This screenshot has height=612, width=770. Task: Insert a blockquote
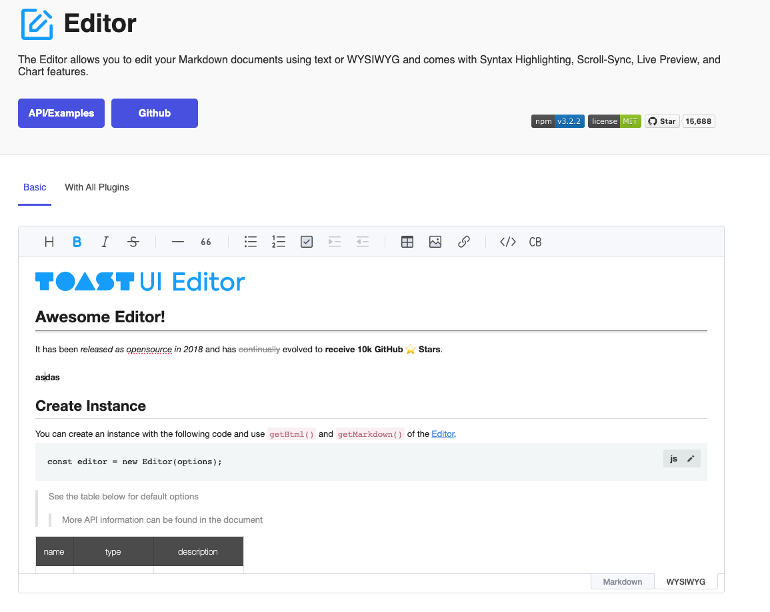(206, 242)
